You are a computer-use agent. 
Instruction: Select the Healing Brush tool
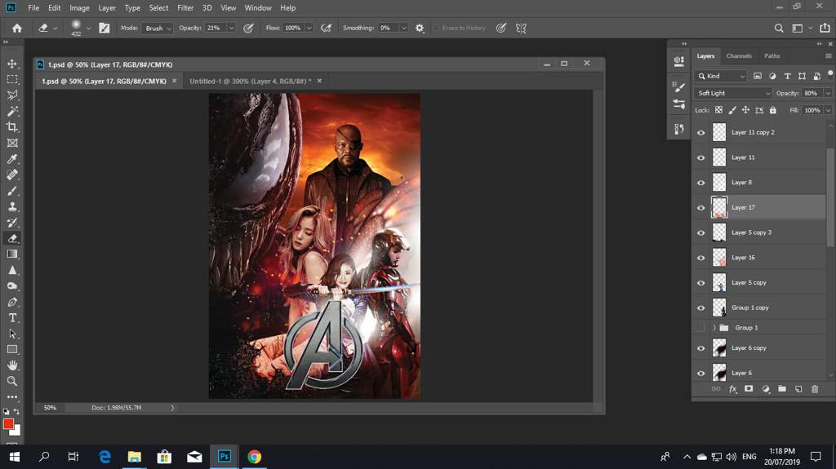11,175
